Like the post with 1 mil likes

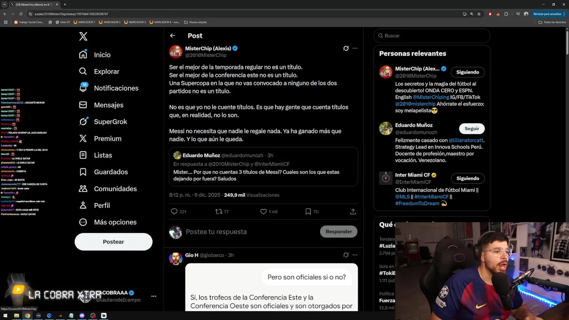tap(264, 212)
